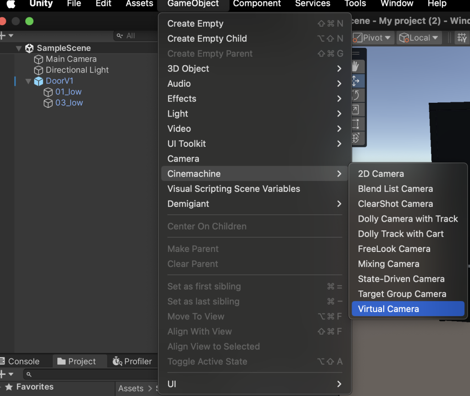
Task: Select the Hand view tool in Scene overlay
Action: pos(356,66)
